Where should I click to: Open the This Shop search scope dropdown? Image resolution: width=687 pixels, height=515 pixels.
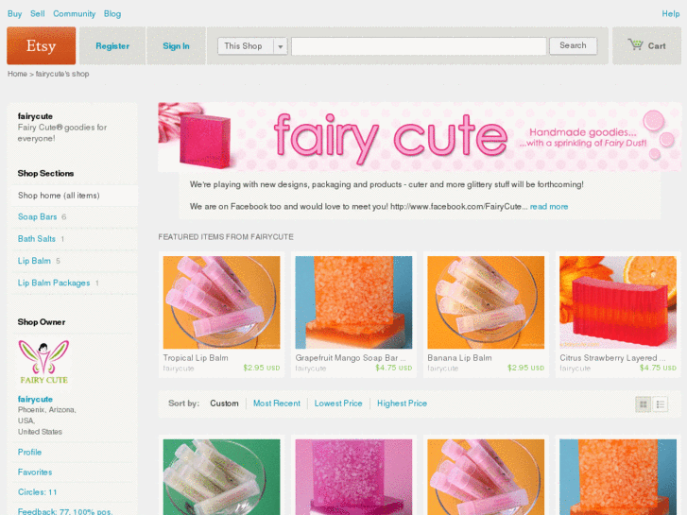[252, 46]
